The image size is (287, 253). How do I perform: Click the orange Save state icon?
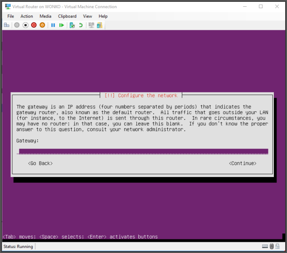[42, 25]
